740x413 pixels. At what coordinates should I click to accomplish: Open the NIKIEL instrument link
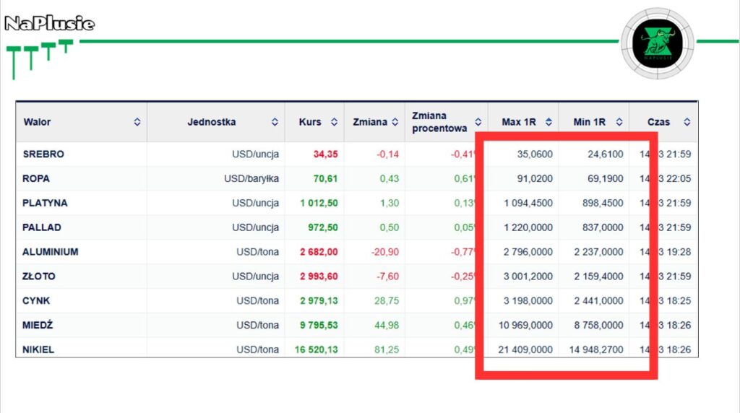pyautogui.click(x=38, y=350)
